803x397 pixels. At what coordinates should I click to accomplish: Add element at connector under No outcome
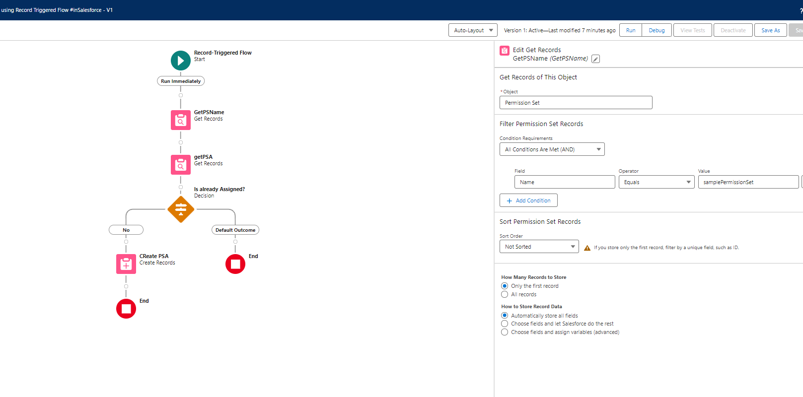point(126,242)
